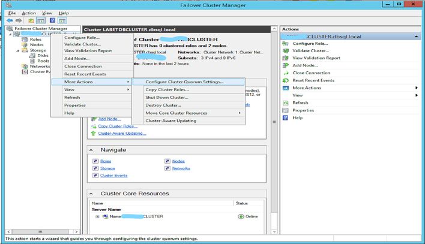Choose Destroy Cluster from submenu
425x244 pixels.
pyautogui.click(x=188, y=105)
